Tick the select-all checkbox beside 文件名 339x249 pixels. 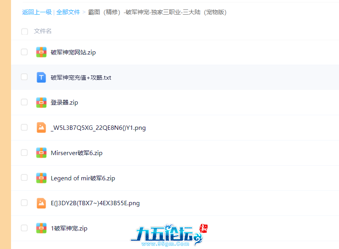point(25,32)
